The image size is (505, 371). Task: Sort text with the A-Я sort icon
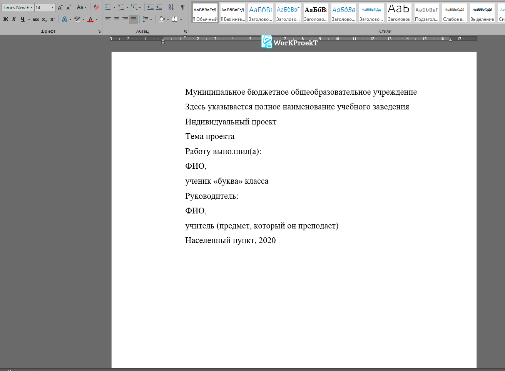[171, 7]
